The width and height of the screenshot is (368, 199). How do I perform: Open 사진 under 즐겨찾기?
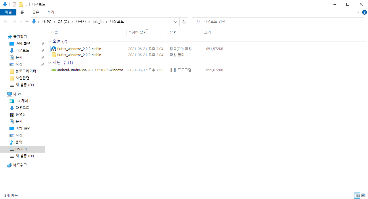[19, 64]
